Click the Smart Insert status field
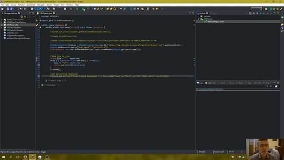This screenshot has height=160, width=284. tap(219, 152)
